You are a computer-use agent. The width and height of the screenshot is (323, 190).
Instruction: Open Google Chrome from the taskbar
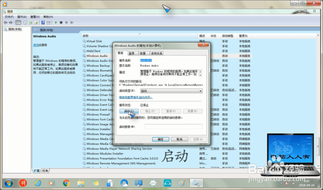point(66,183)
